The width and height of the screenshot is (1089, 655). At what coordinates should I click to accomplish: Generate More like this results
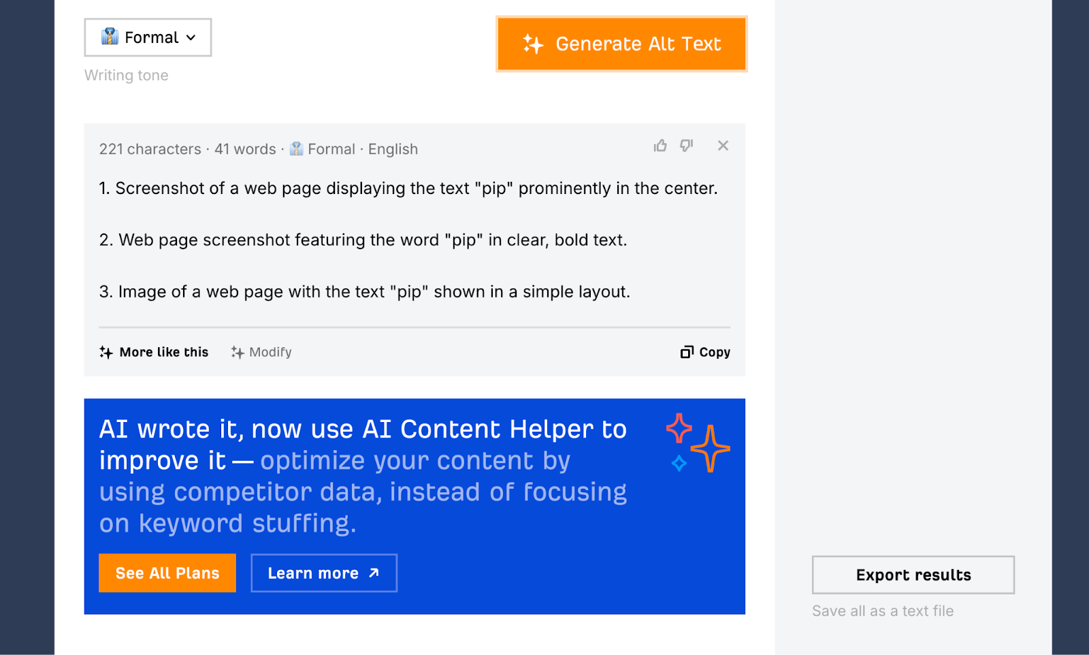(154, 352)
